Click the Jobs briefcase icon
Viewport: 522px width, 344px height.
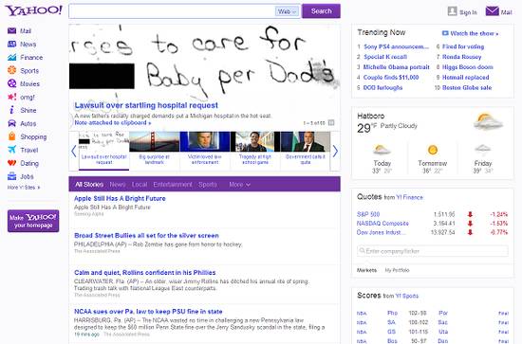(x=11, y=176)
